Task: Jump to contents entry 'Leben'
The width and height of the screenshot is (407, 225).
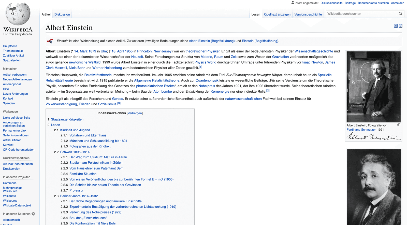Action: tap(55, 125)
